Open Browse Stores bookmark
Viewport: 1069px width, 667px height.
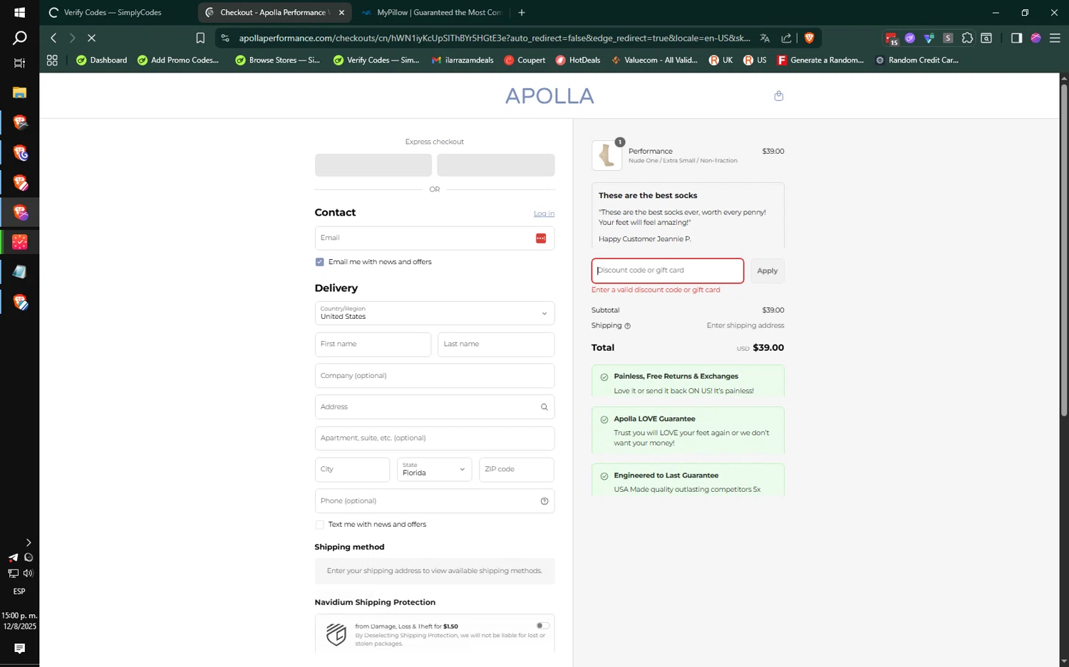coord(278,61)
